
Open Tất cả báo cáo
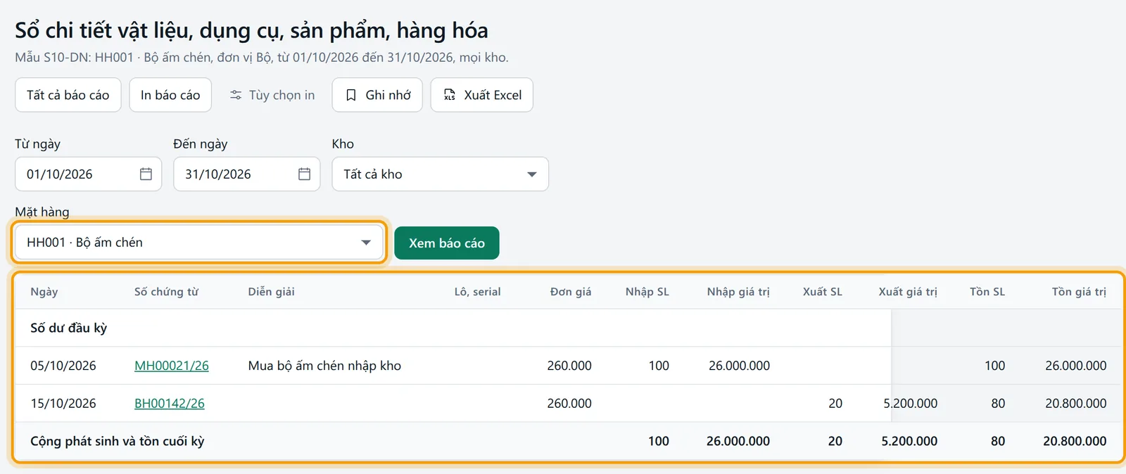click(x=68, y=95)
